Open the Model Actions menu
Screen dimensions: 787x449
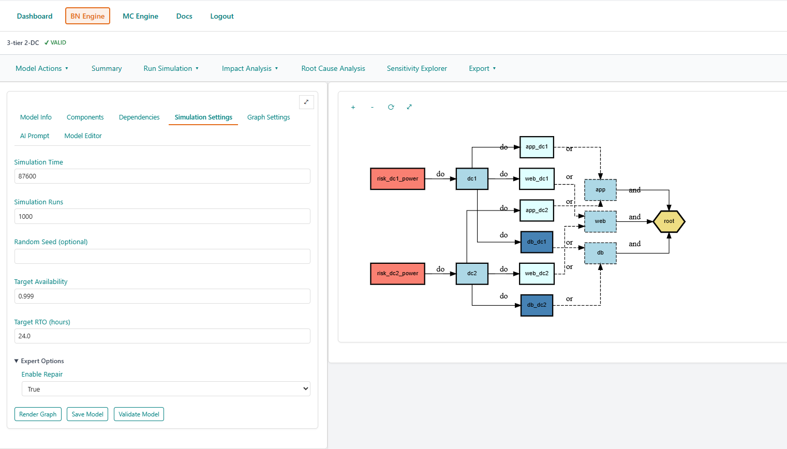(42, 68)
